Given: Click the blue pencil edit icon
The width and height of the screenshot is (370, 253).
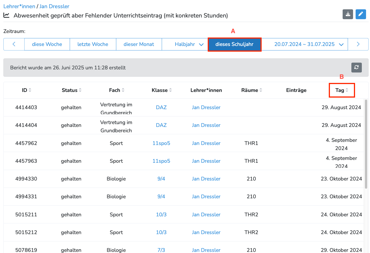Looking at the screenshot, I should 361,14.
